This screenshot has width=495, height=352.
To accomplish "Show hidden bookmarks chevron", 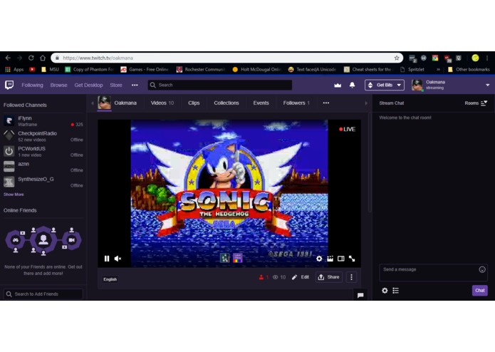I will coord(438,69).
